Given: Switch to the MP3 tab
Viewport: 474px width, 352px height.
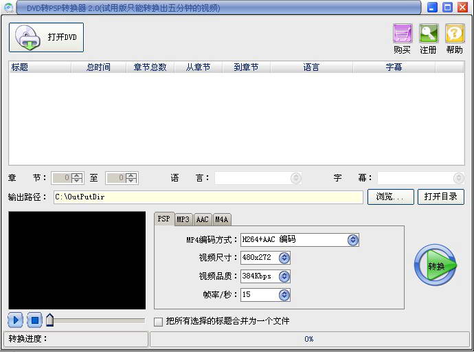Looking at the screenshot, I should (x=183, y=219).
